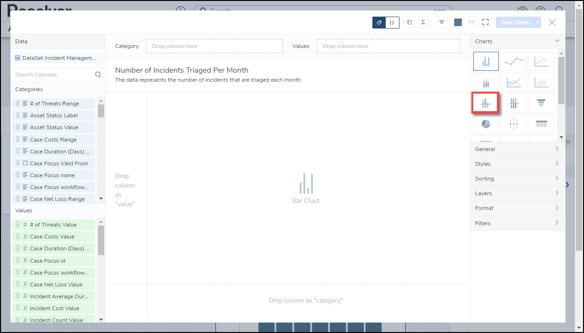Click Values list scroll up arrow
584x333 pixels.
(x=101, y=221)
